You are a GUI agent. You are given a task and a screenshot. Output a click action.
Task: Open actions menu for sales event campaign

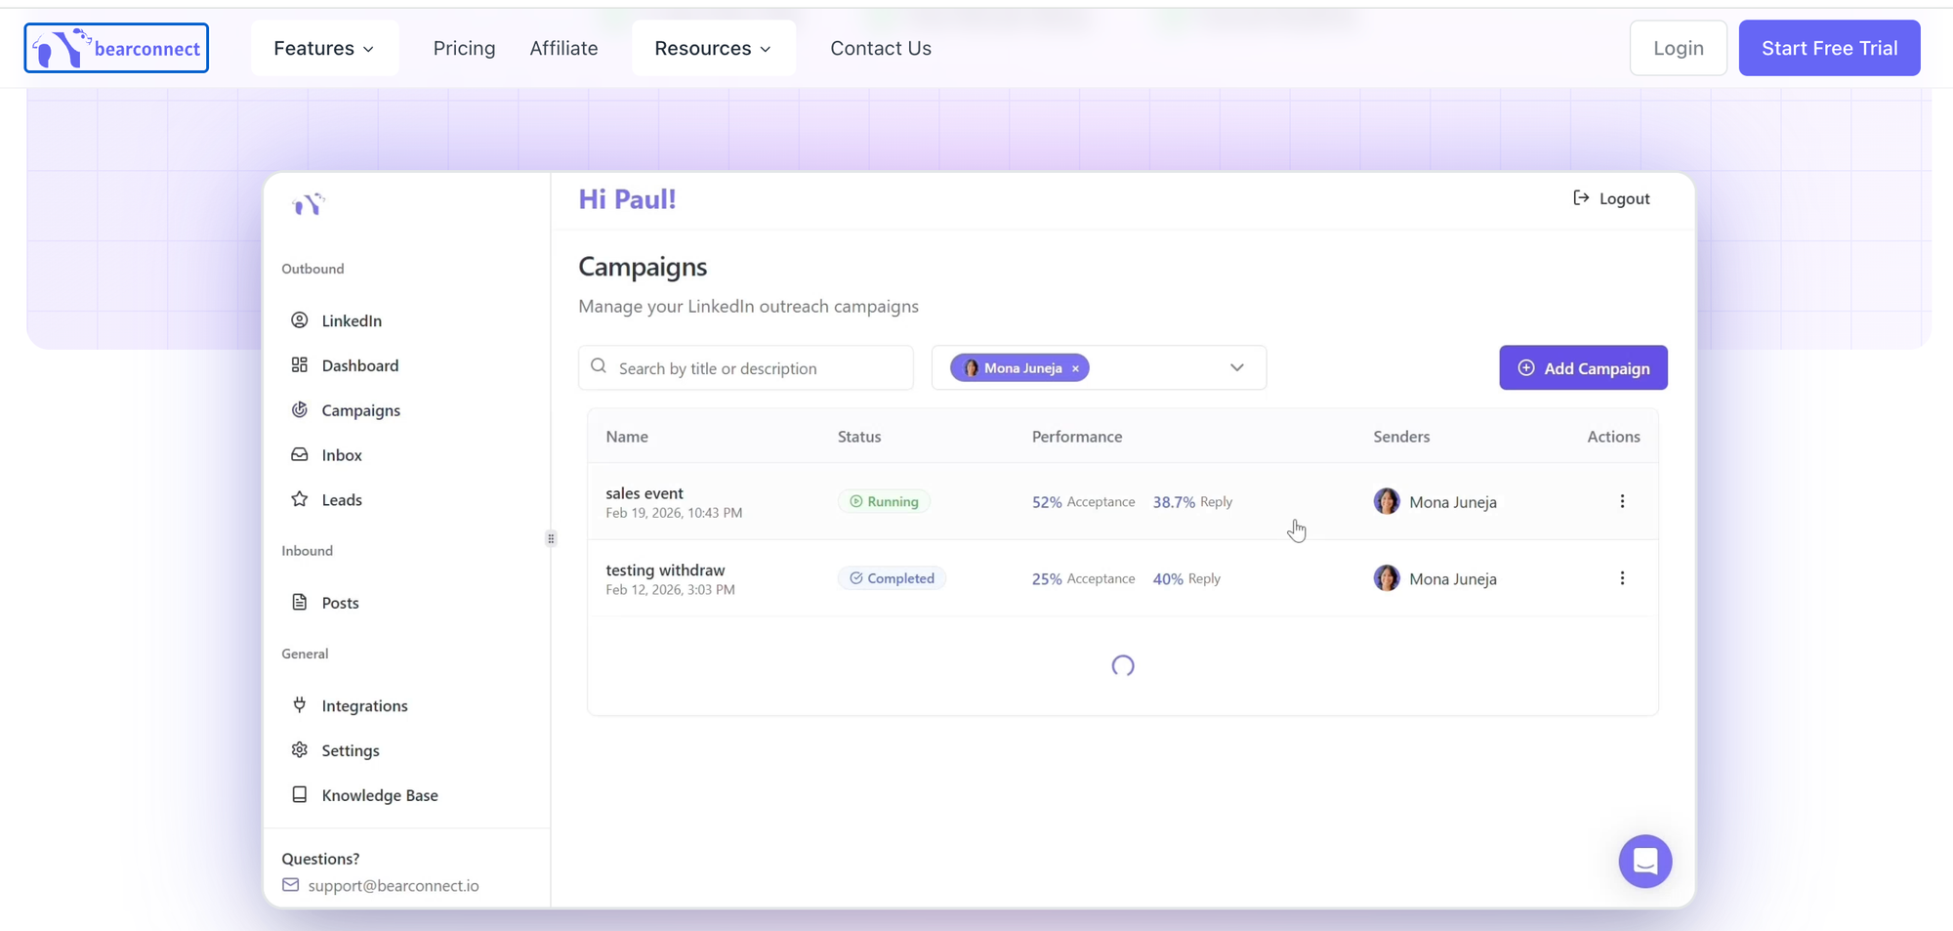(1622, 501)
